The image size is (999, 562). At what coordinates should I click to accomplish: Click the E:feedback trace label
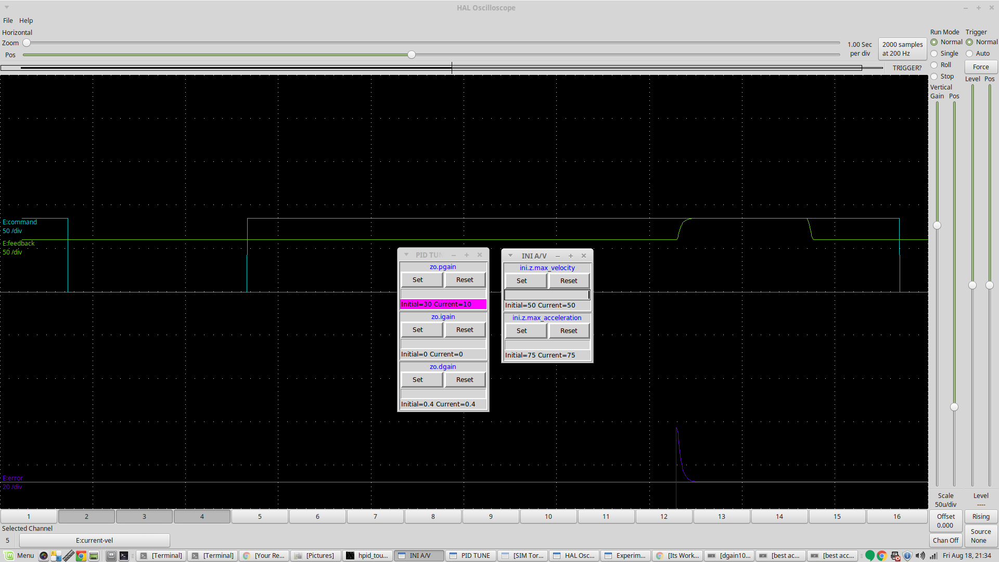(18, 244)
